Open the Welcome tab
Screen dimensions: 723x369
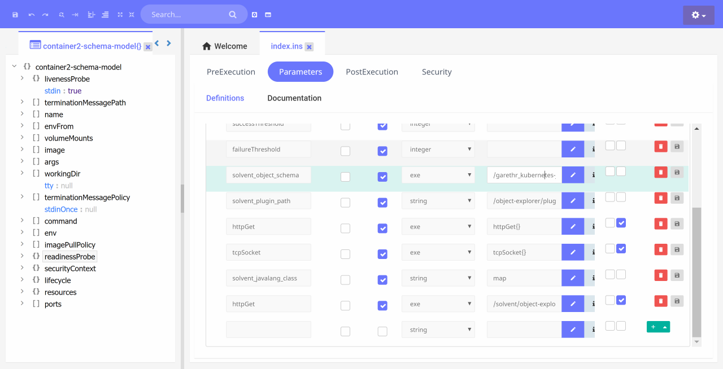pos(225,46)
